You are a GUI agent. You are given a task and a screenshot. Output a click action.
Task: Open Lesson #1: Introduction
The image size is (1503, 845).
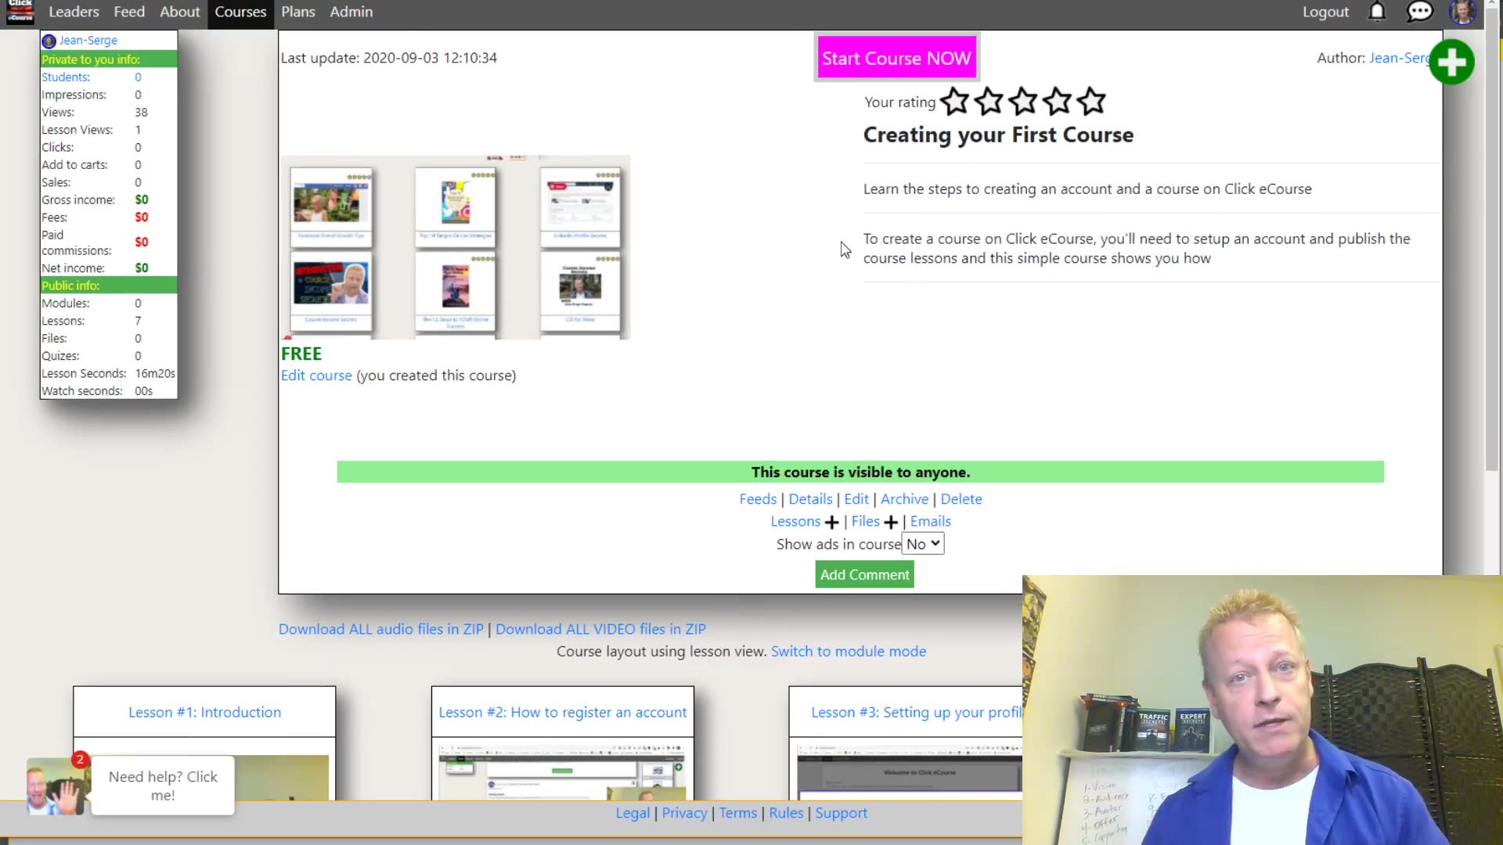click(x=204, y=712)
